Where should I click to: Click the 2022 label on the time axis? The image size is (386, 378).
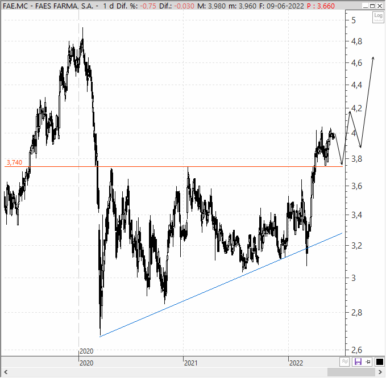tap(296, 363)
